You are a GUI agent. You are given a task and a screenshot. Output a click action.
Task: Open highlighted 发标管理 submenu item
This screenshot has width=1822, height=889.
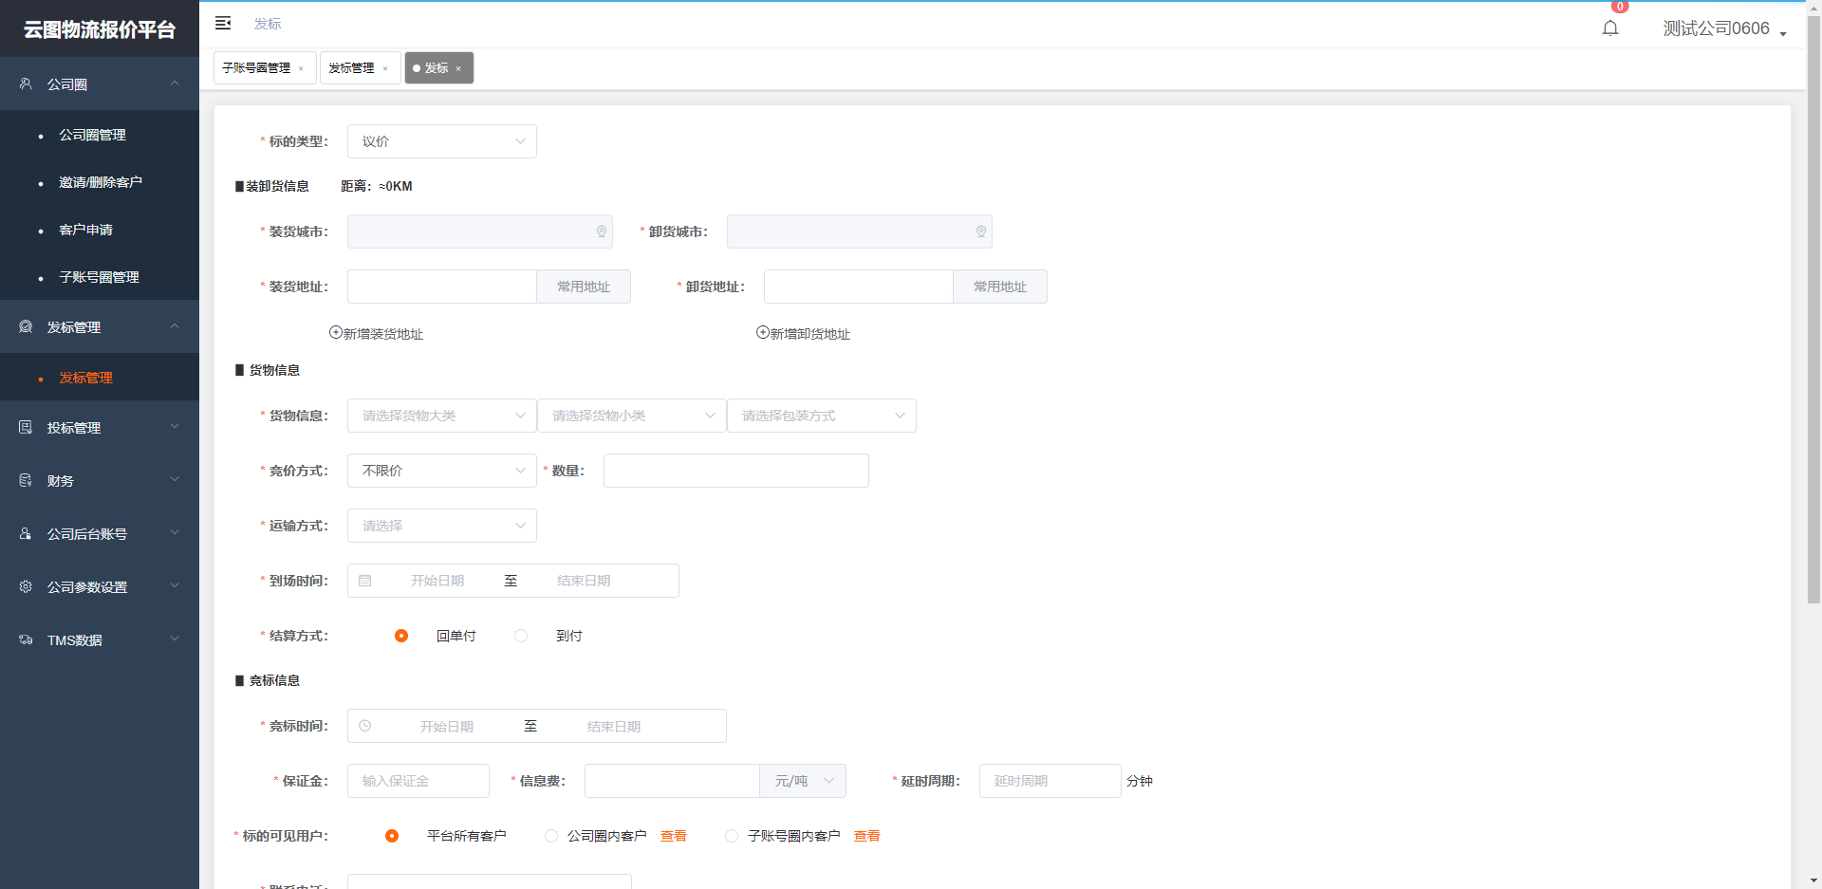(x=100, y=378)
